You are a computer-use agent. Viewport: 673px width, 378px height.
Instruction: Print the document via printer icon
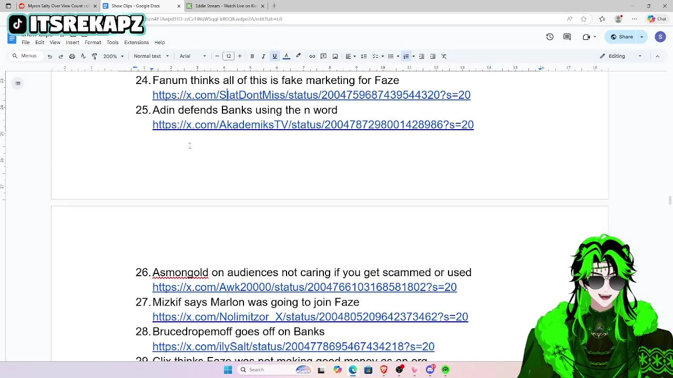[x=72, y=56]
